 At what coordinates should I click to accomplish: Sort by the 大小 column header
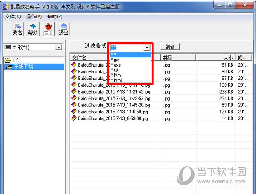point(216,58)
